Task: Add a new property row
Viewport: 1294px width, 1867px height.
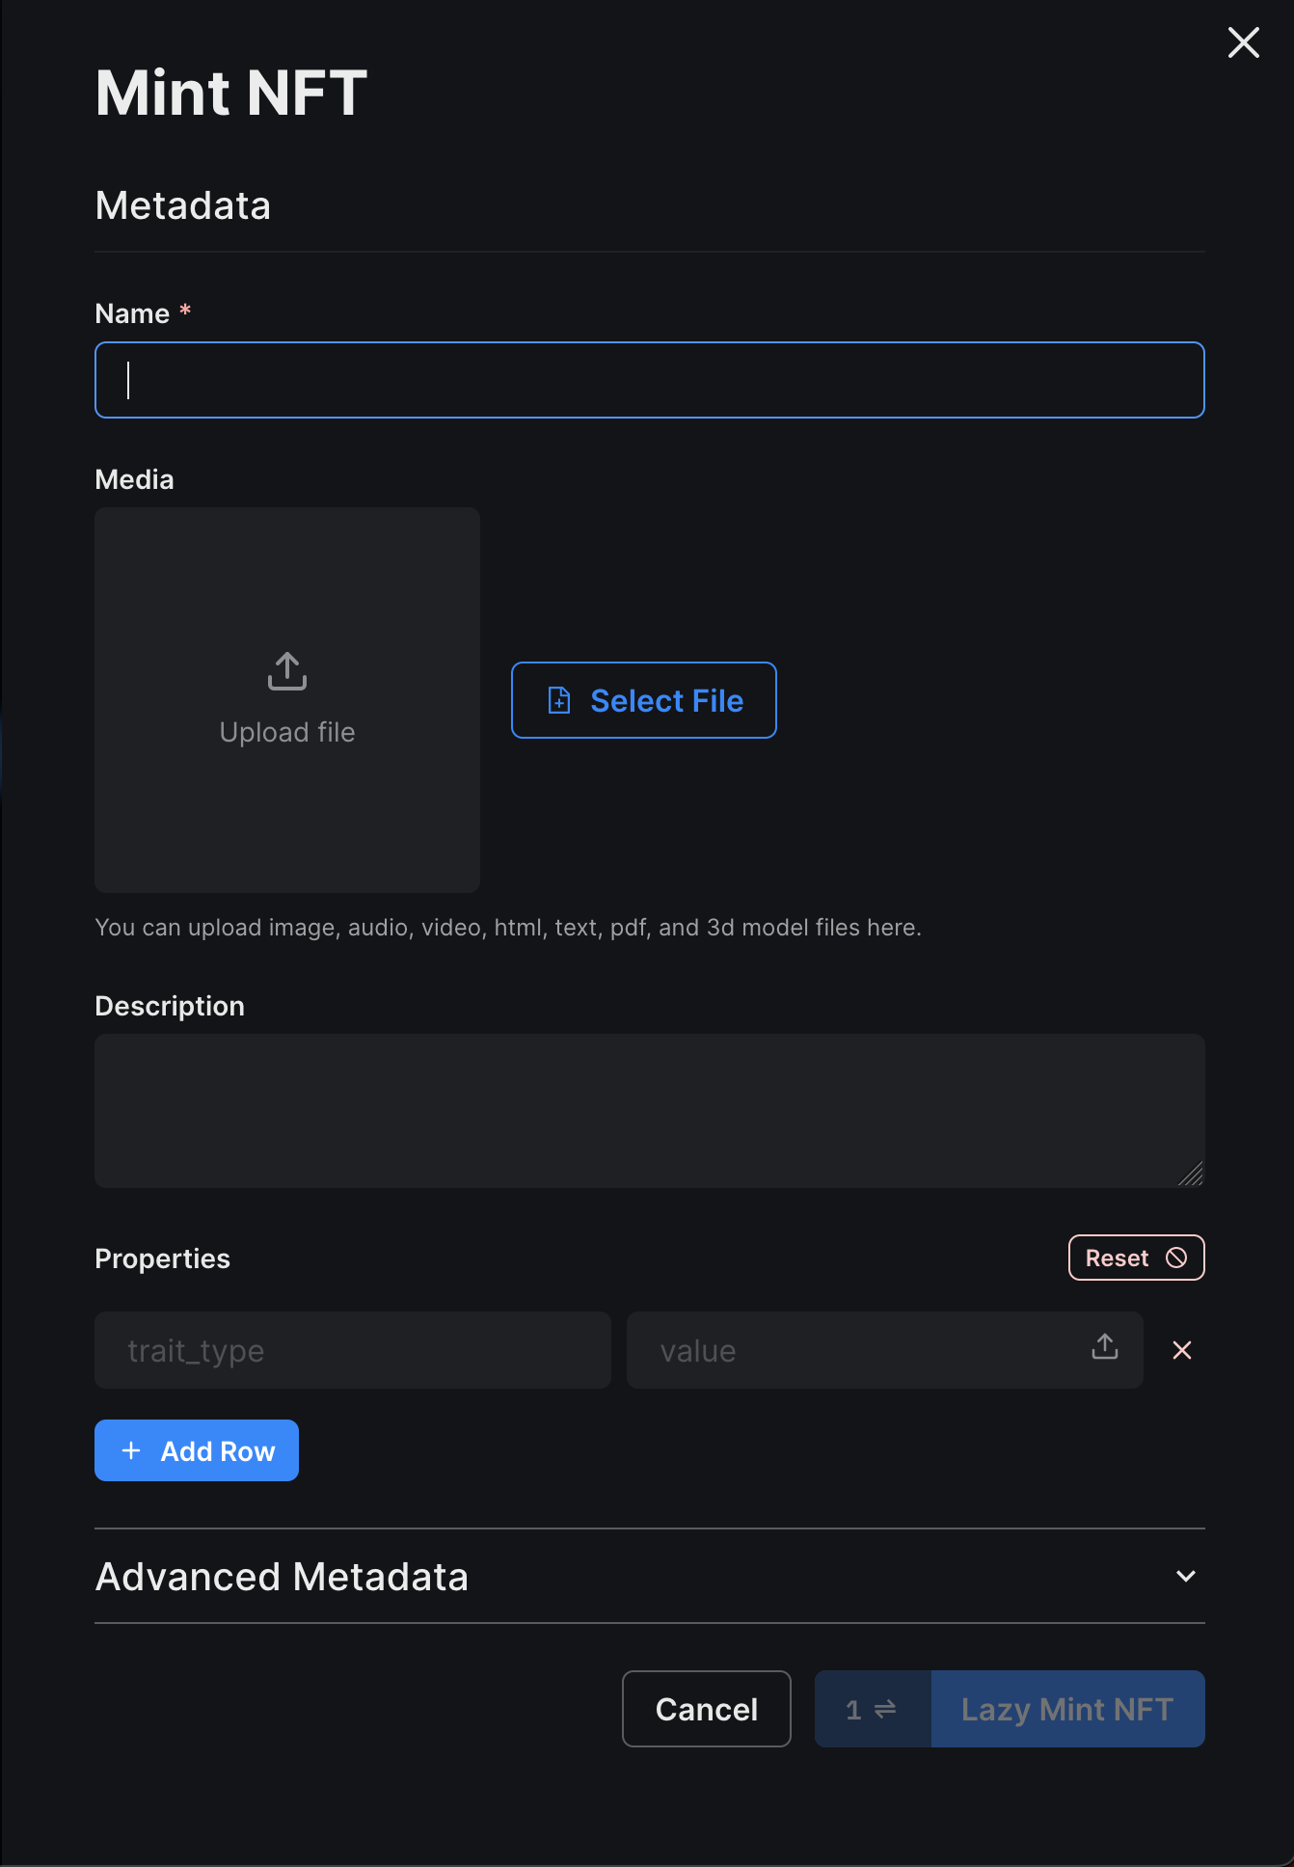Action: 196,1450
